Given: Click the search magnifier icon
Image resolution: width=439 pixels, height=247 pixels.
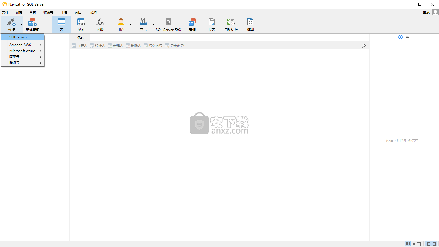Looking at the screenshot, I should click(364, 46).
